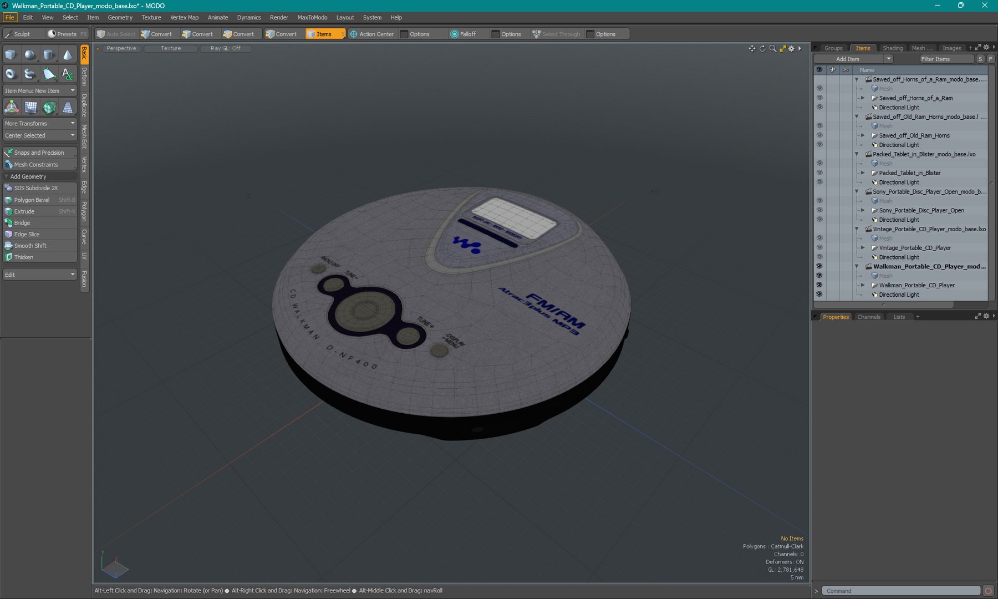
Task: Open the Geometry menu
Action: [120, 17]
